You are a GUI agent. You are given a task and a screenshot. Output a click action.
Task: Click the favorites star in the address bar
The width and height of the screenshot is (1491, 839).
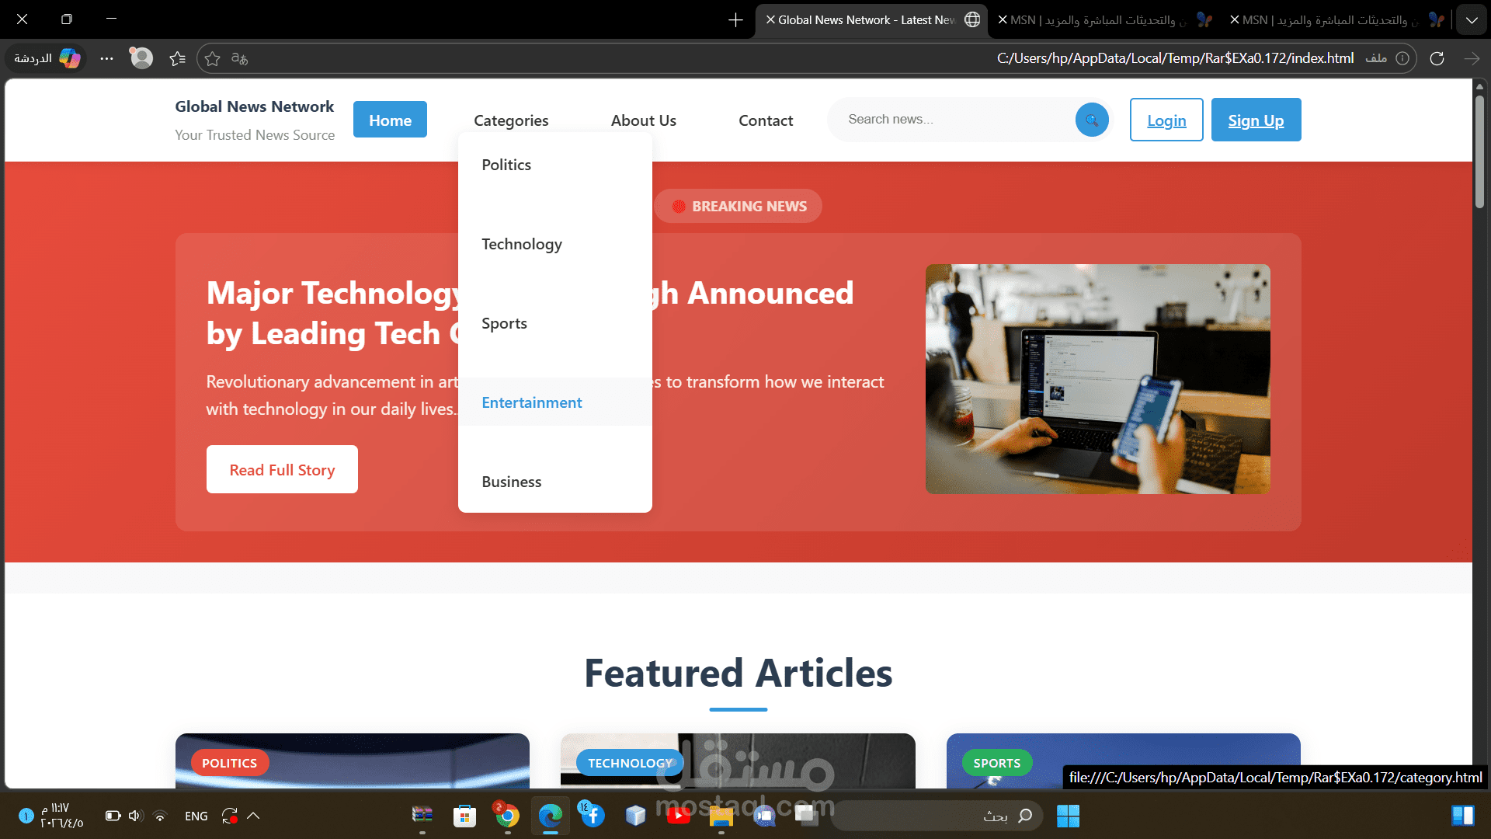(x=212, y=58)
